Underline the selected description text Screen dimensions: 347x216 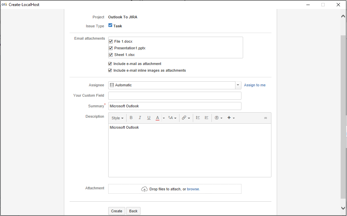[149, 118]
